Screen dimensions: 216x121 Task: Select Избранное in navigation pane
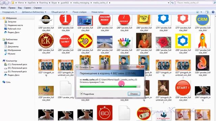click(x=11, y=18)
